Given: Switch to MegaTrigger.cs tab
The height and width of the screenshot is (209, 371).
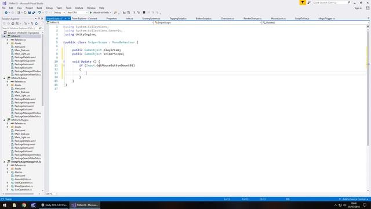Looking at the screenshot, I should coord(326,19).
